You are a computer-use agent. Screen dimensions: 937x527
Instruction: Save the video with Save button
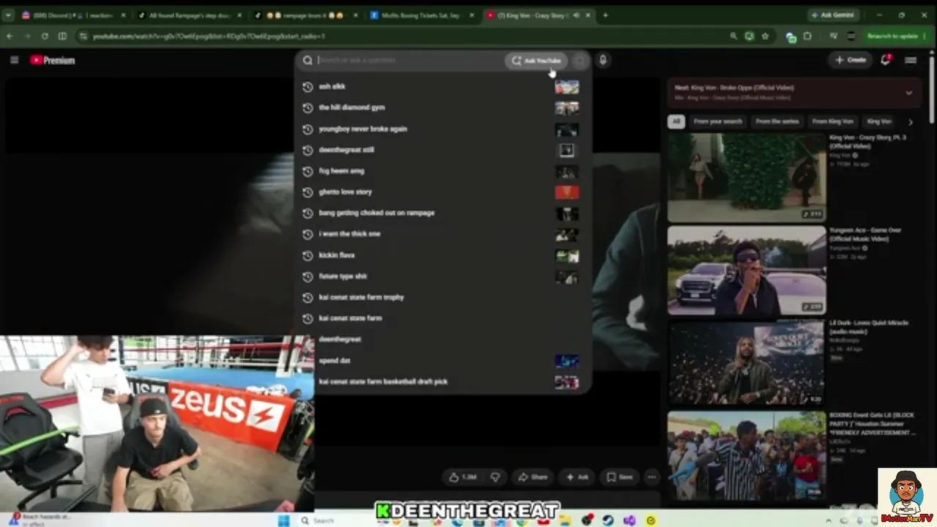pyautogui.click(x=619, y=477)
